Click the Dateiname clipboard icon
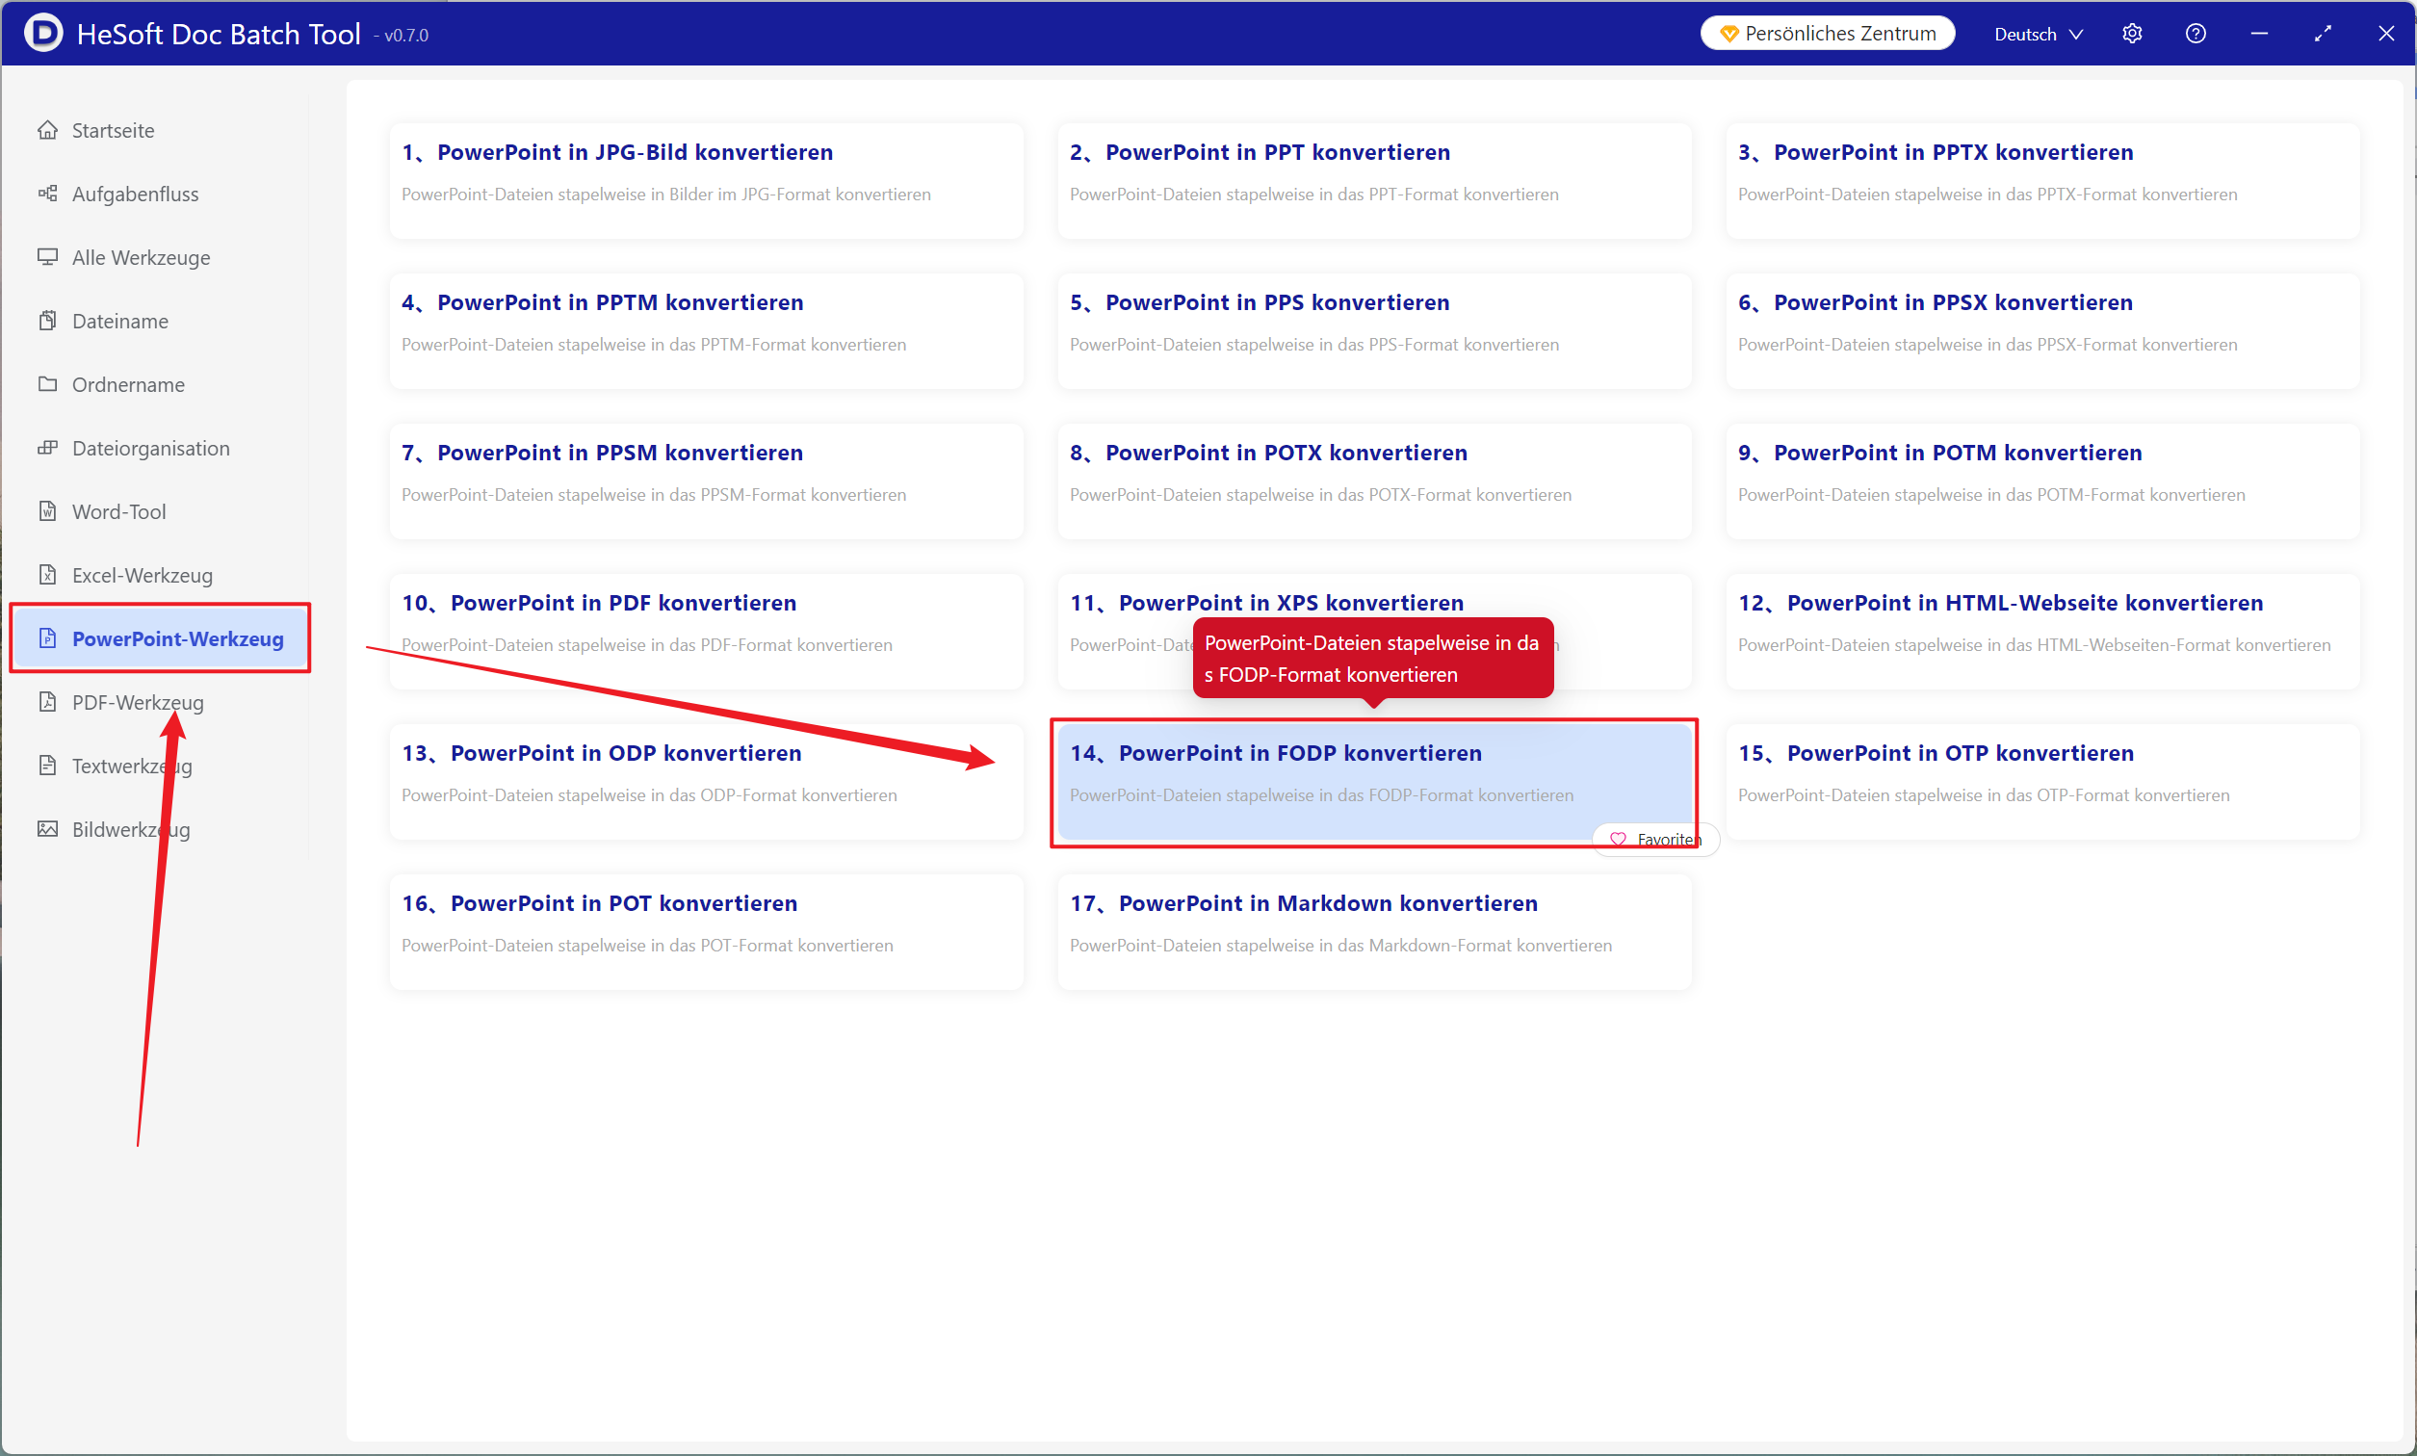The image size is (2417, 1456). point(47,321)
